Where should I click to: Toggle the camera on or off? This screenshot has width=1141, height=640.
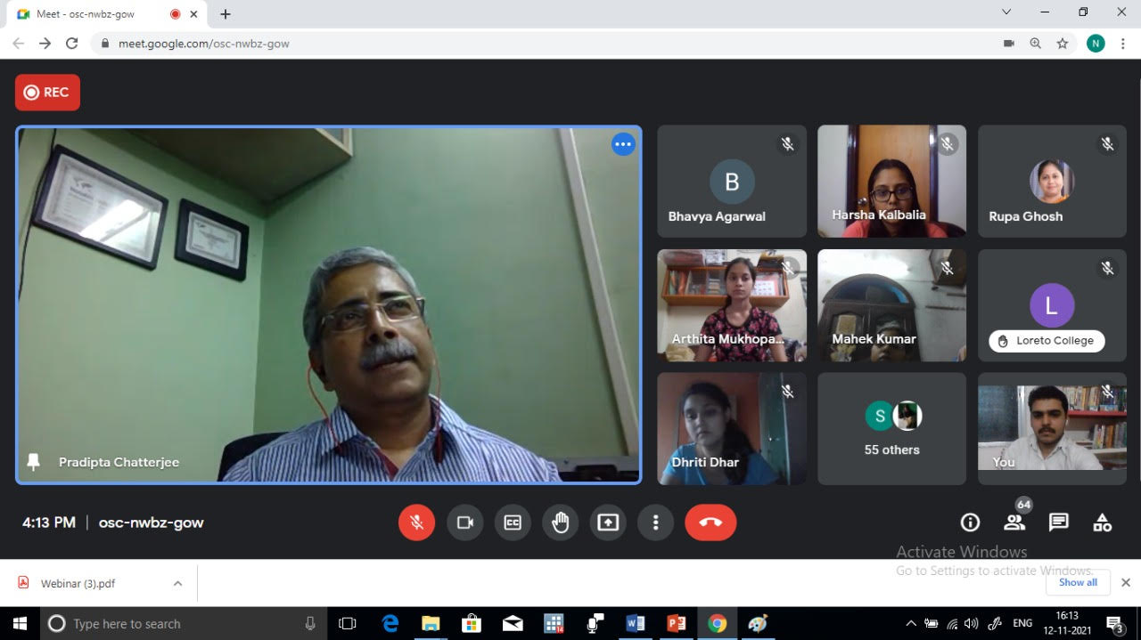(x=464, y=523)
